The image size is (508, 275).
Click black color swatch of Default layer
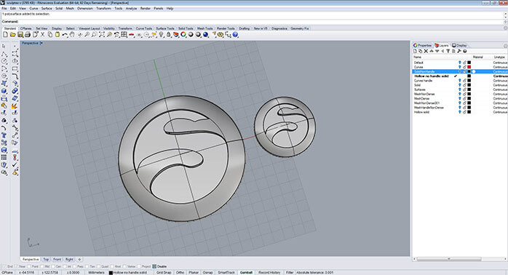point(469,62)
